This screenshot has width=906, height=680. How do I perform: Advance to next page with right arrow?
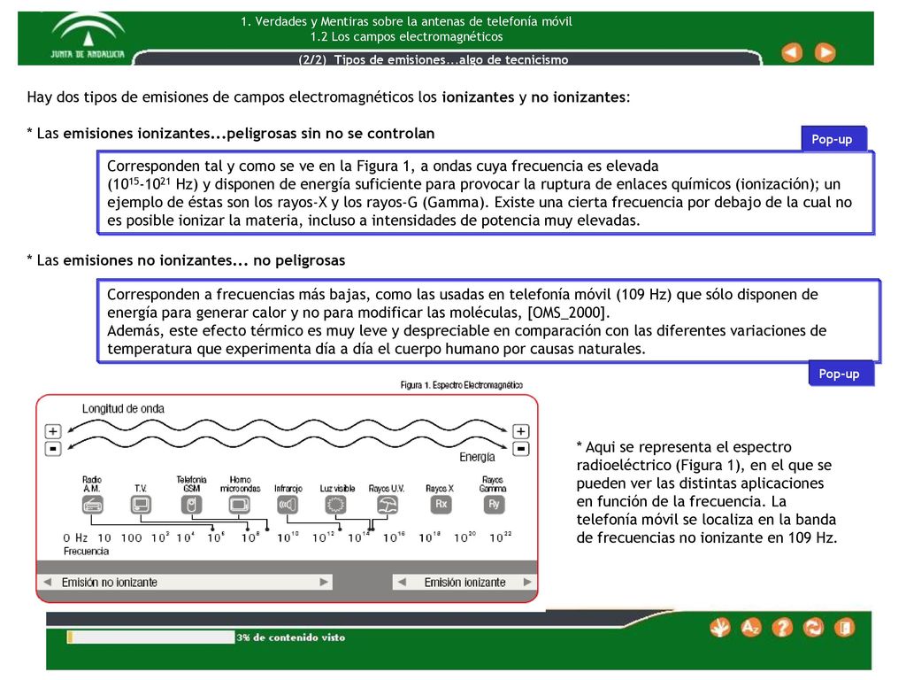(825, 52)
